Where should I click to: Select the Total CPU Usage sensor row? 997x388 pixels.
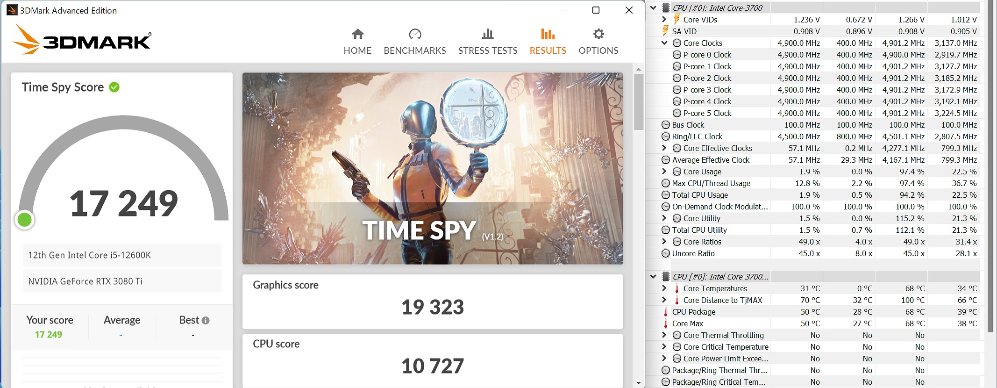point(700,195)
